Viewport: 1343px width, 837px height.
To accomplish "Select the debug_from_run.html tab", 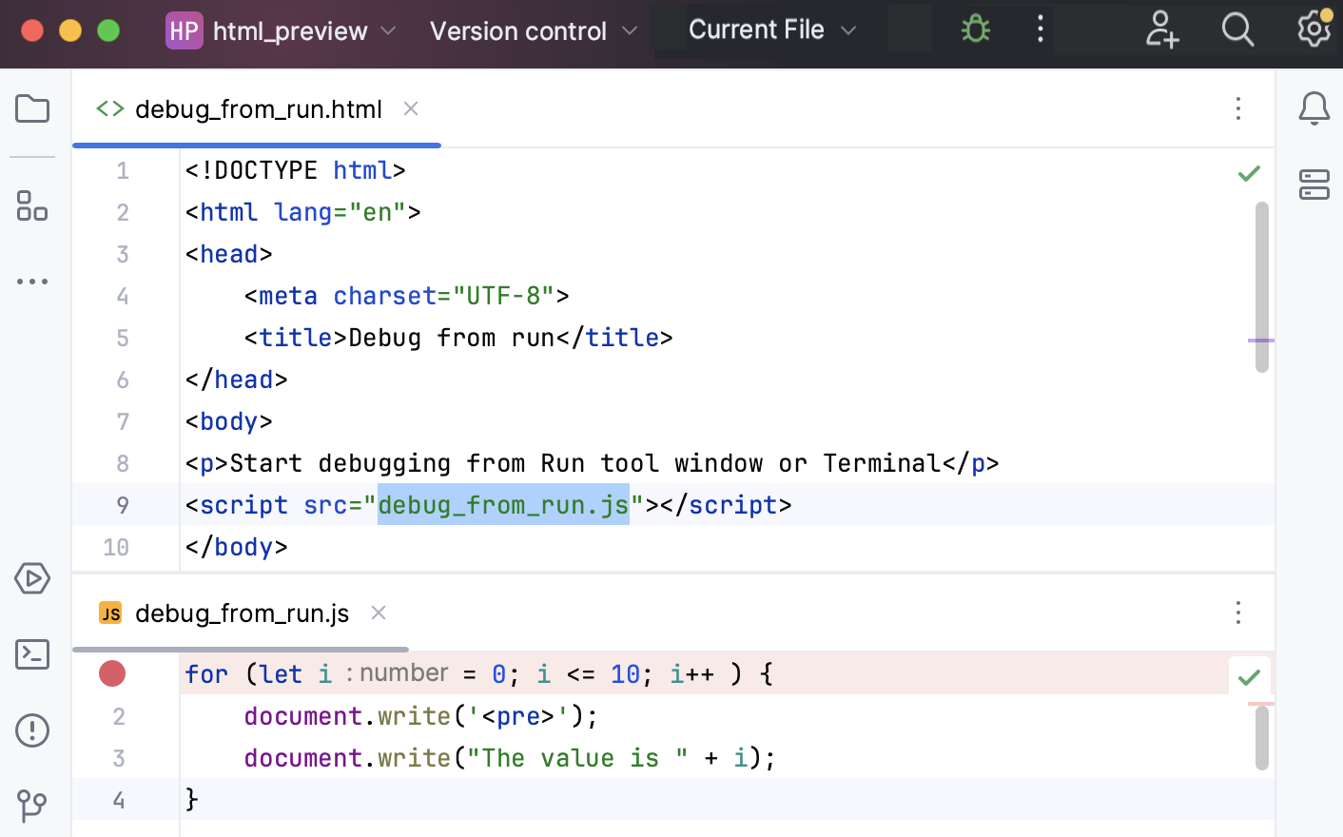I will pos(258,109).
